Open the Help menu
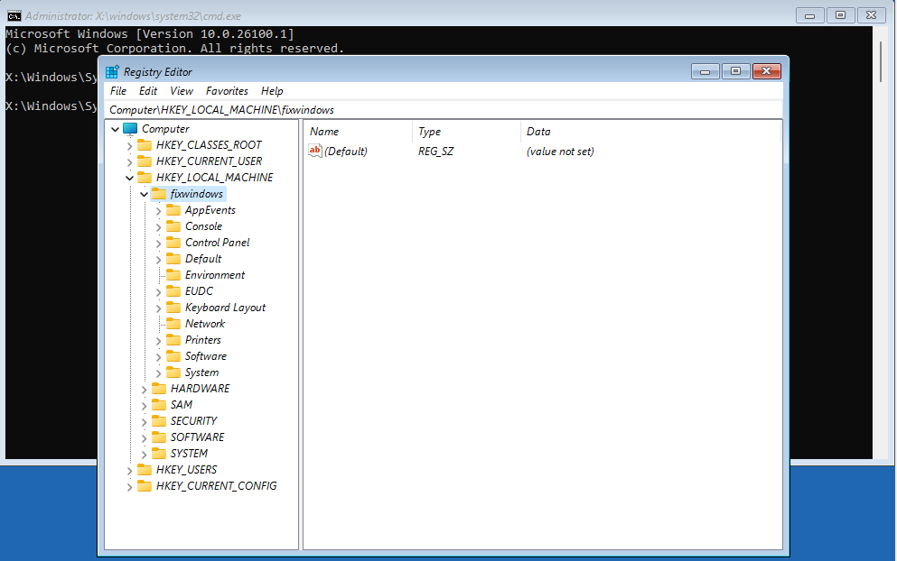Screen dimensions: 897x561 click(272, 91)
